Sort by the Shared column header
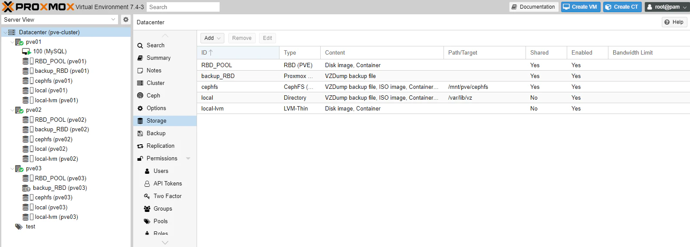This screenshot has width=690, height=247. [546, 53]
